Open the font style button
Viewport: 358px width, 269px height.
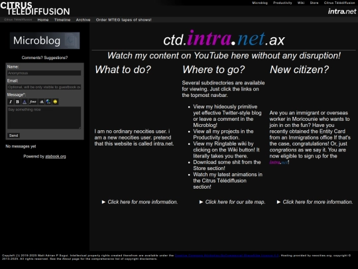(x=33, y=102)
